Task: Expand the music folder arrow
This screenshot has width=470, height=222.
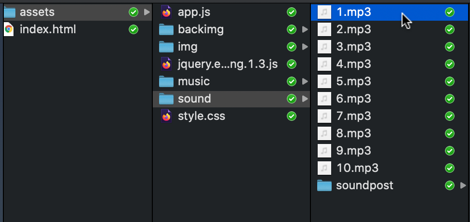Action: pyautogui.click(x=305, y=81)
